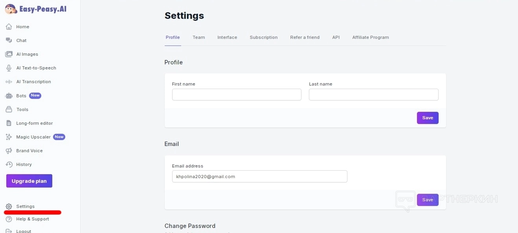Open Tools toolbox icon in sidebar
The height and width of the screenshot is (233, 518).
[9, 109]
